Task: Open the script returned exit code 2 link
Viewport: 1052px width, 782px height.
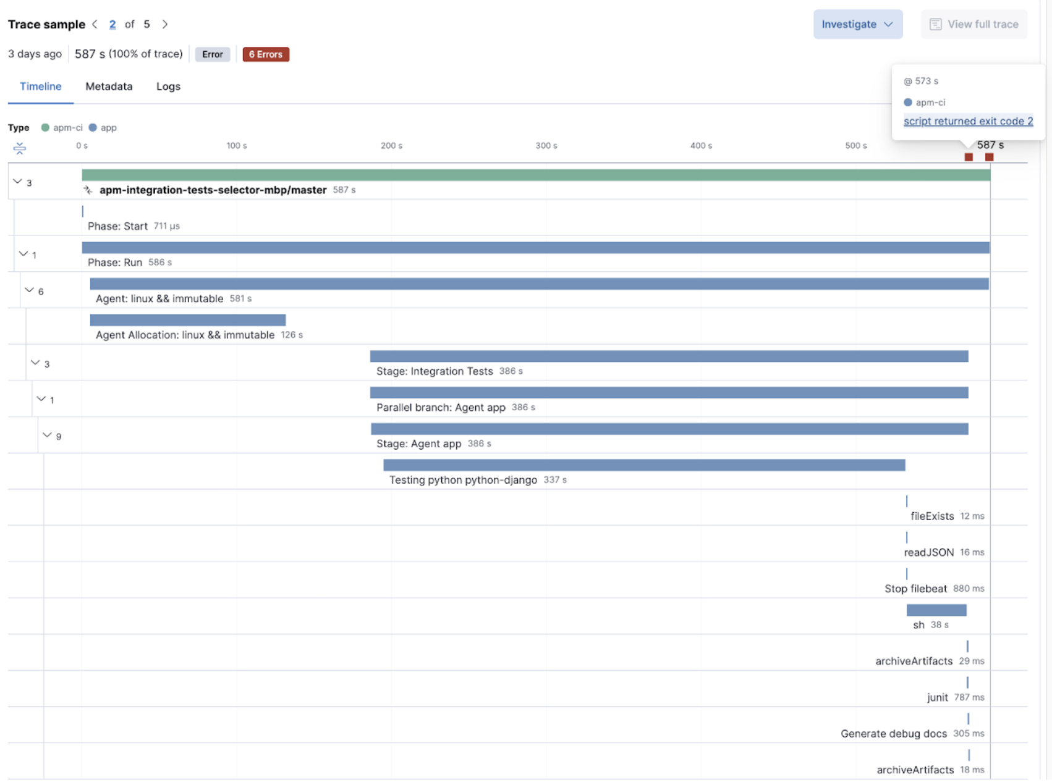Action: point(968,121)
